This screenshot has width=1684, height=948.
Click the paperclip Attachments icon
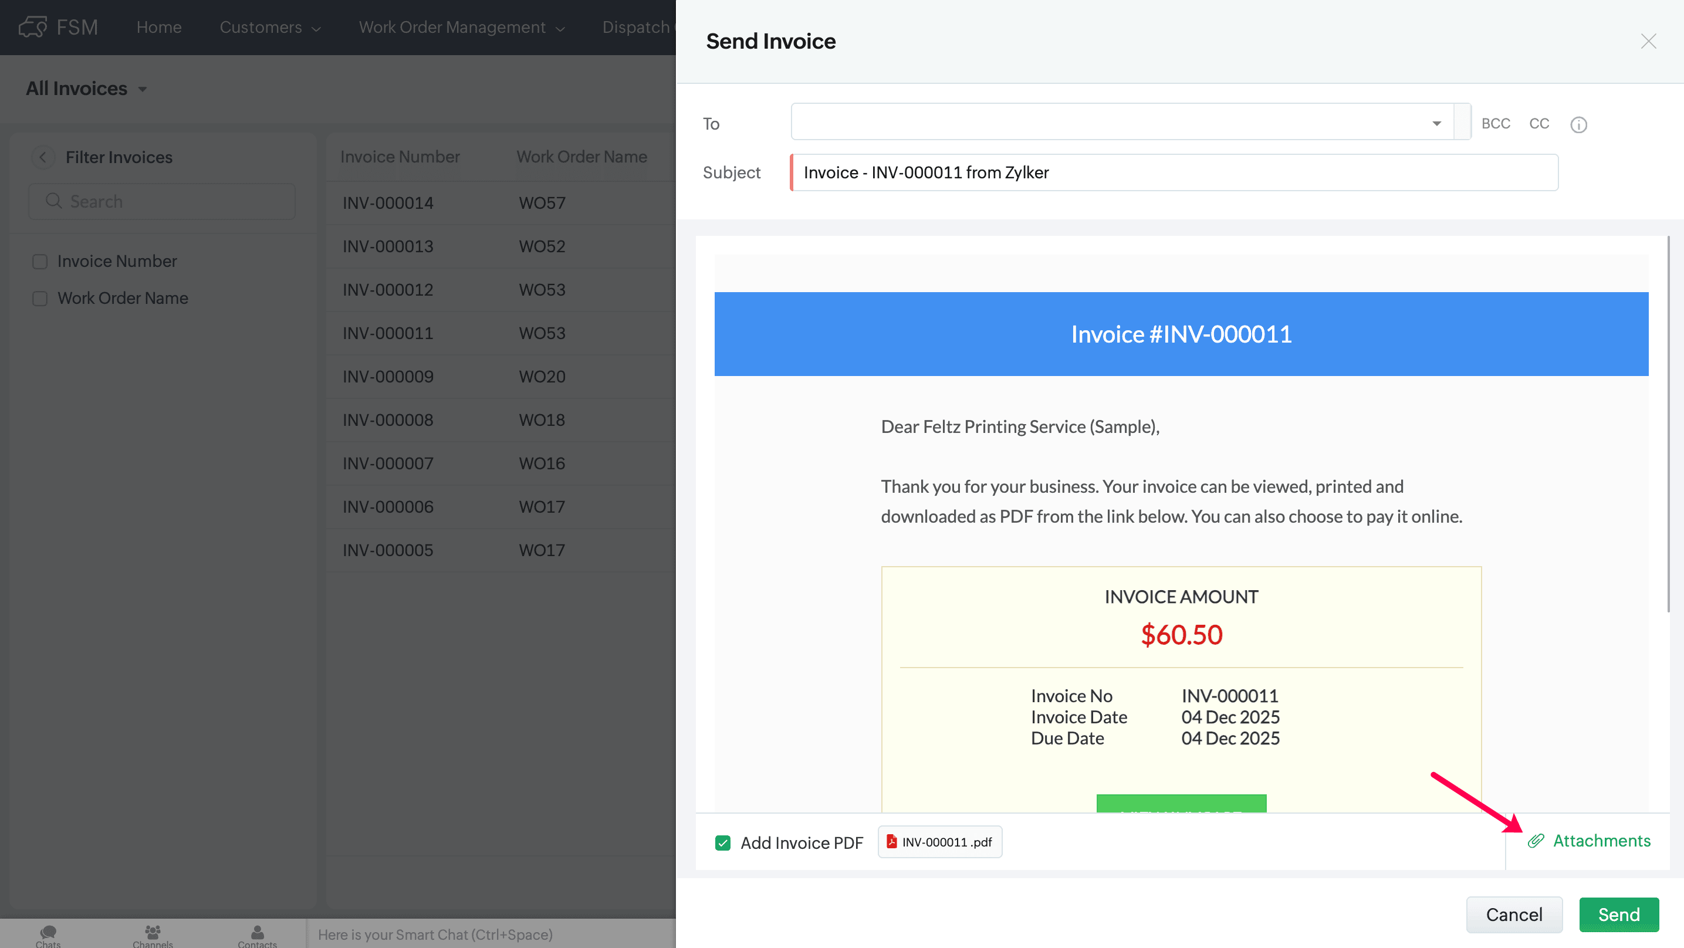point(1536,841)
